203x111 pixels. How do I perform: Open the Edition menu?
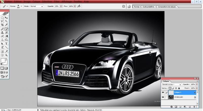(18, 2)
